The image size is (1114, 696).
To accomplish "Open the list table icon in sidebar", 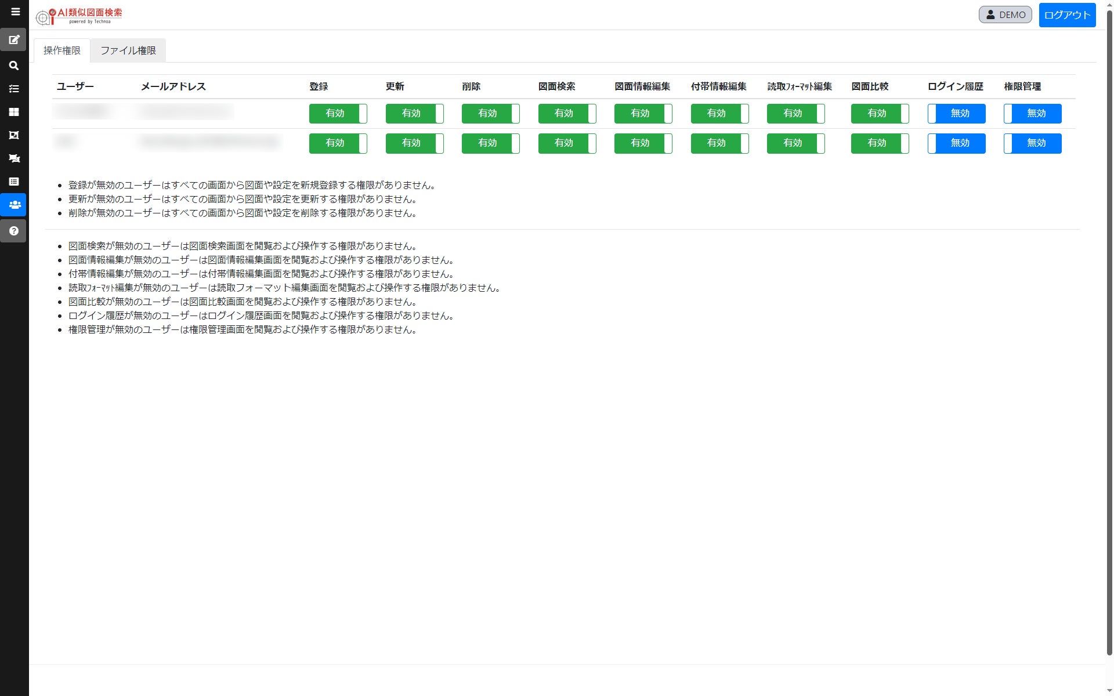I will click(14, 182).
